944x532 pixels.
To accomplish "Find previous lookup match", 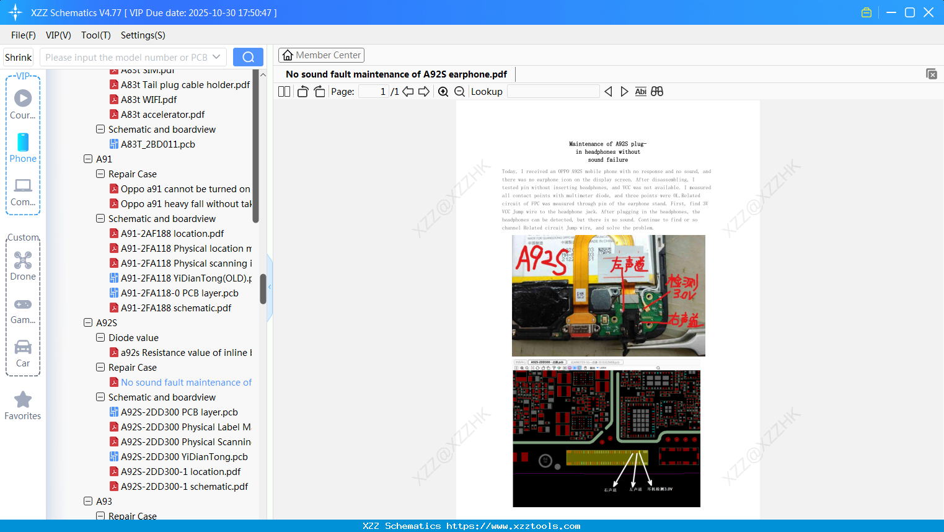I will point(608,92).
